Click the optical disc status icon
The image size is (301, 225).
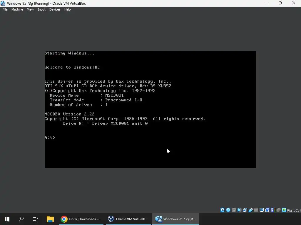[x=228, y=210]
